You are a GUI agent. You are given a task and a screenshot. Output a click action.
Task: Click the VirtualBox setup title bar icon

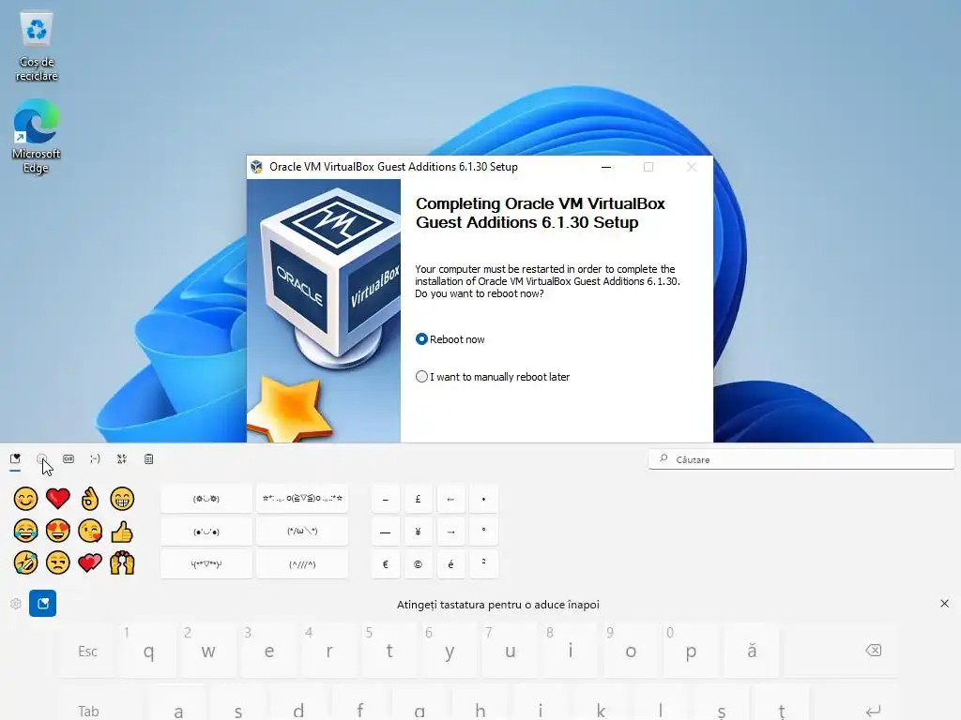257,167
